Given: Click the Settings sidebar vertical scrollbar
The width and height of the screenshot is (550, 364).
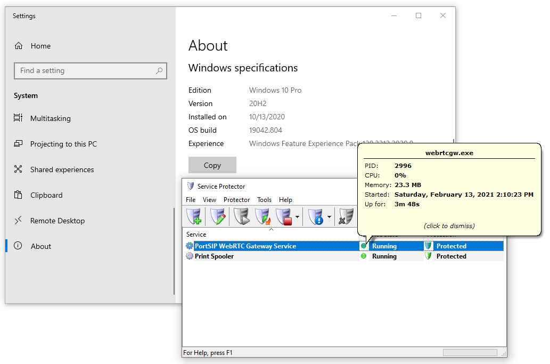Looking at the screenshot, I should [x=174, y=252].
